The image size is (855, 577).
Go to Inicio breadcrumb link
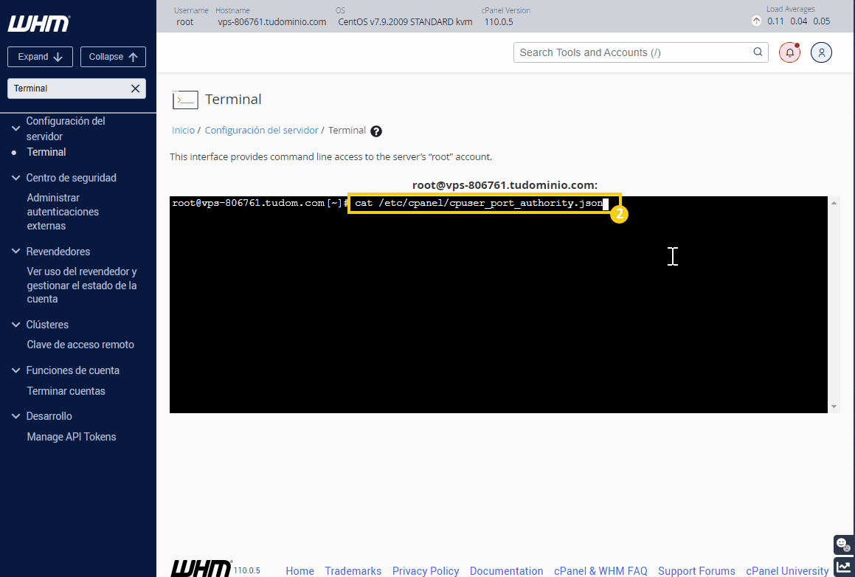pyautogui.click(x=183, y=131)
